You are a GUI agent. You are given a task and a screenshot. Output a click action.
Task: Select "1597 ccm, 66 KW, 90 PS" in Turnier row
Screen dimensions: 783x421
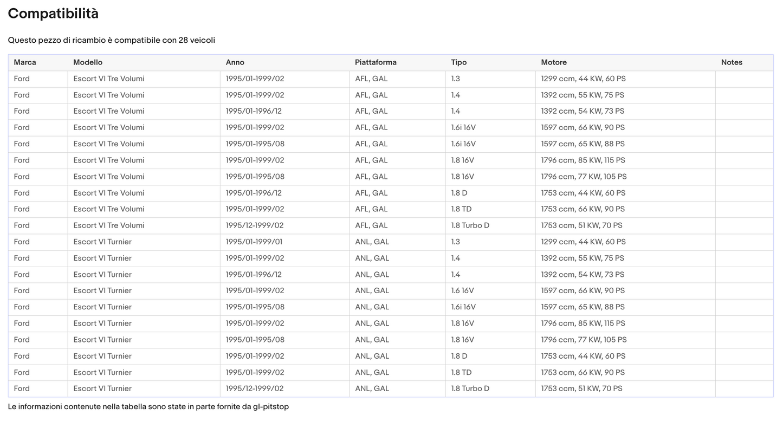click(x=583, y=290)
